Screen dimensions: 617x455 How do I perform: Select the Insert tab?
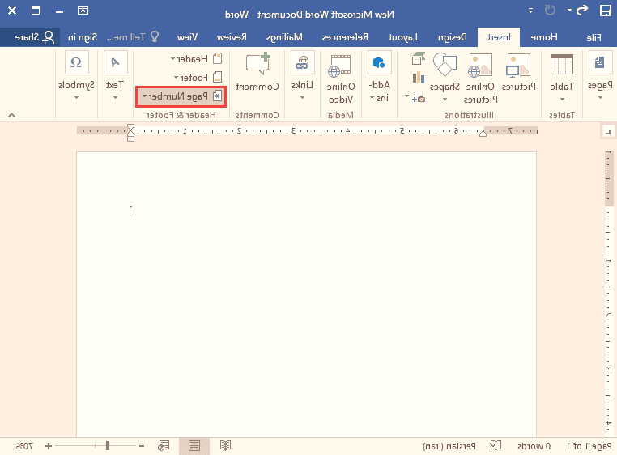[x=499, y=37]
